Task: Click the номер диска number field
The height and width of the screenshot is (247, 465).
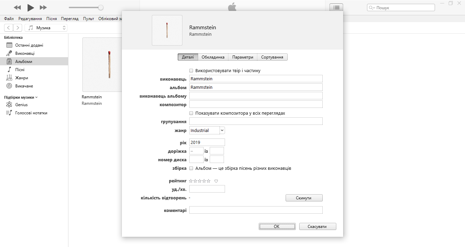Action: click(196, 160)
